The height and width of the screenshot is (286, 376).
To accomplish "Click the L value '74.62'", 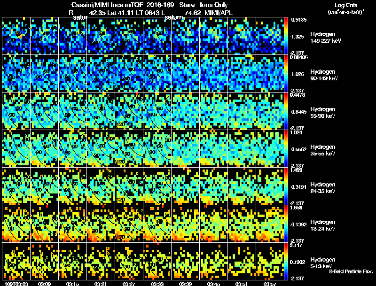I will [193, 13].
